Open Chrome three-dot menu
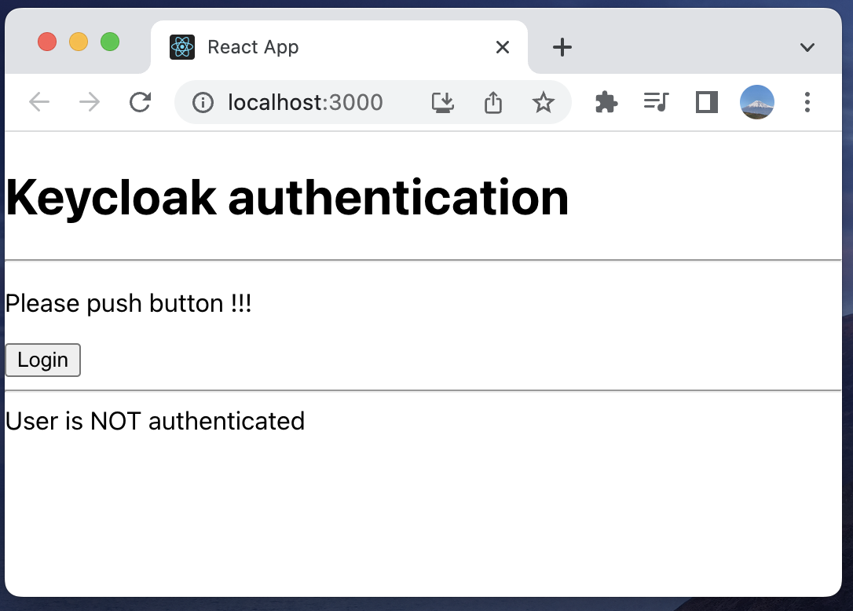Image resolution: width=853 pixels, height=611 pixels. pyautogui.click(x=807, y=102)
